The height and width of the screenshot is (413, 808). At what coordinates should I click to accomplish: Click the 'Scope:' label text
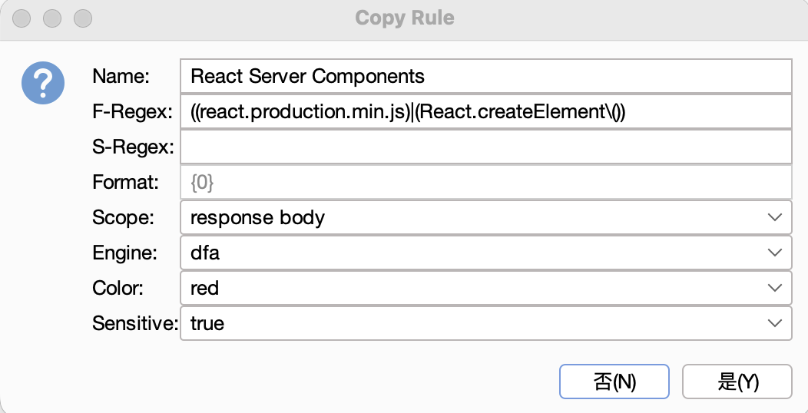[x=123, y=217]
